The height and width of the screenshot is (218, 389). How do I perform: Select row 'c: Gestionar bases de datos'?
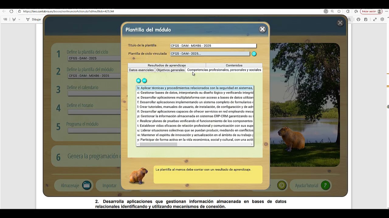click(195, 93)
